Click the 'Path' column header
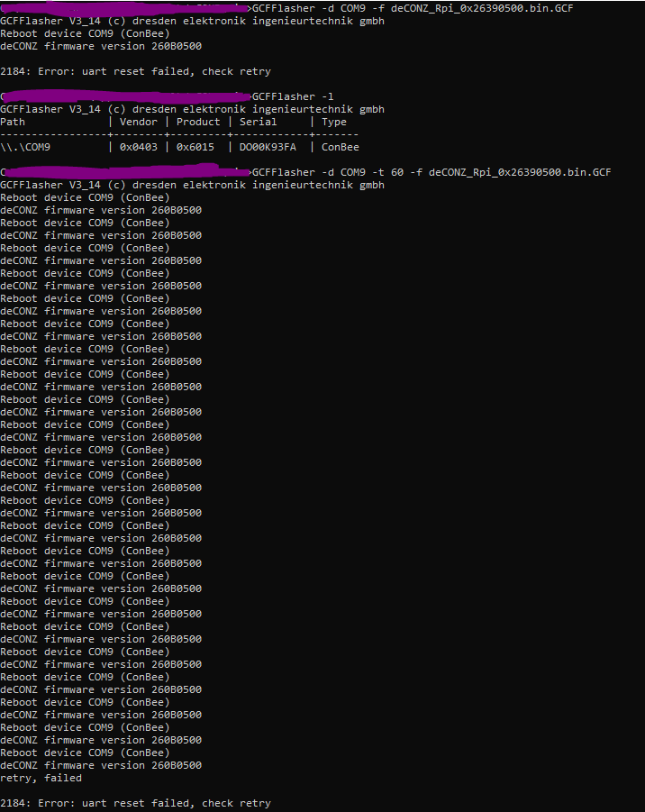The height and width of the screenshot is (812, 645). pyautogui.click(x=13, y=122)
